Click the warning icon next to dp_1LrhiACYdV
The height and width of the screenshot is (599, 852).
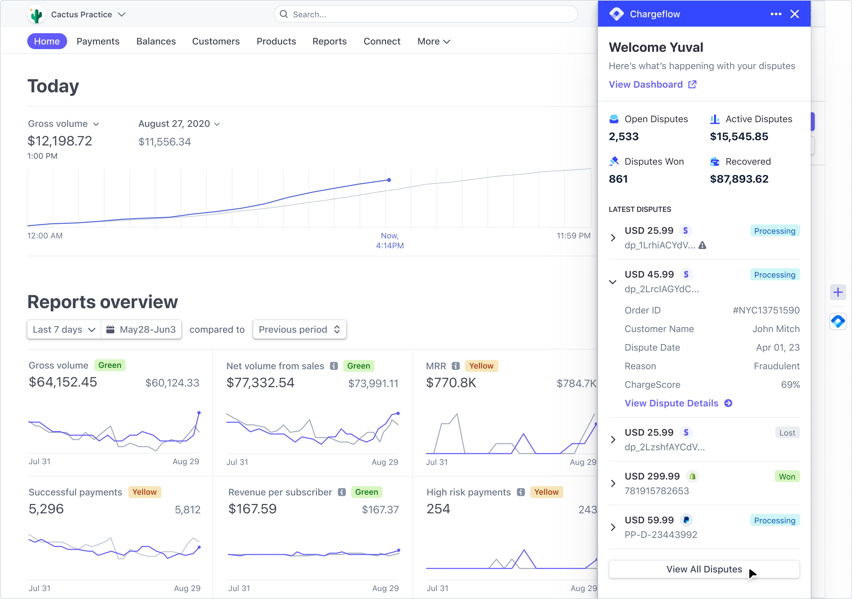(703, 245)
